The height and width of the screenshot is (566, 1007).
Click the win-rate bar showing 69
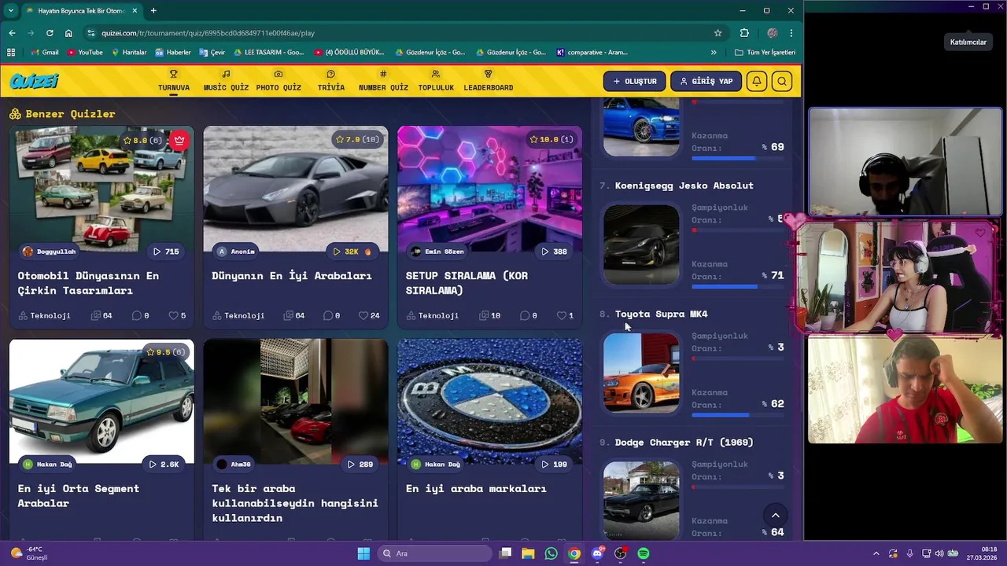(x=738, y=158)
